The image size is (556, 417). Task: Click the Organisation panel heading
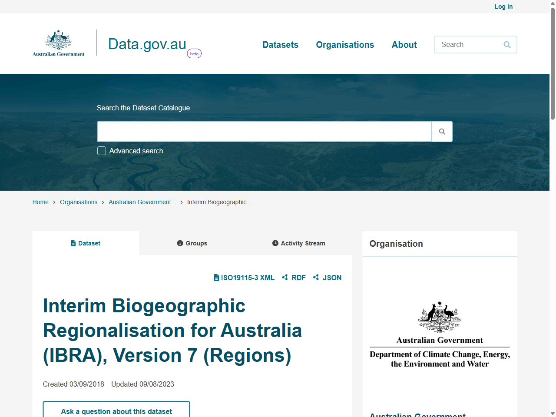click(396, 244)
